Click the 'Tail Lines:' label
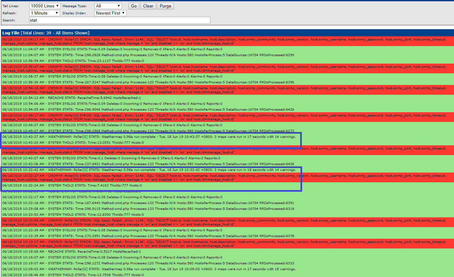454x277 pixels. [11, 6]
